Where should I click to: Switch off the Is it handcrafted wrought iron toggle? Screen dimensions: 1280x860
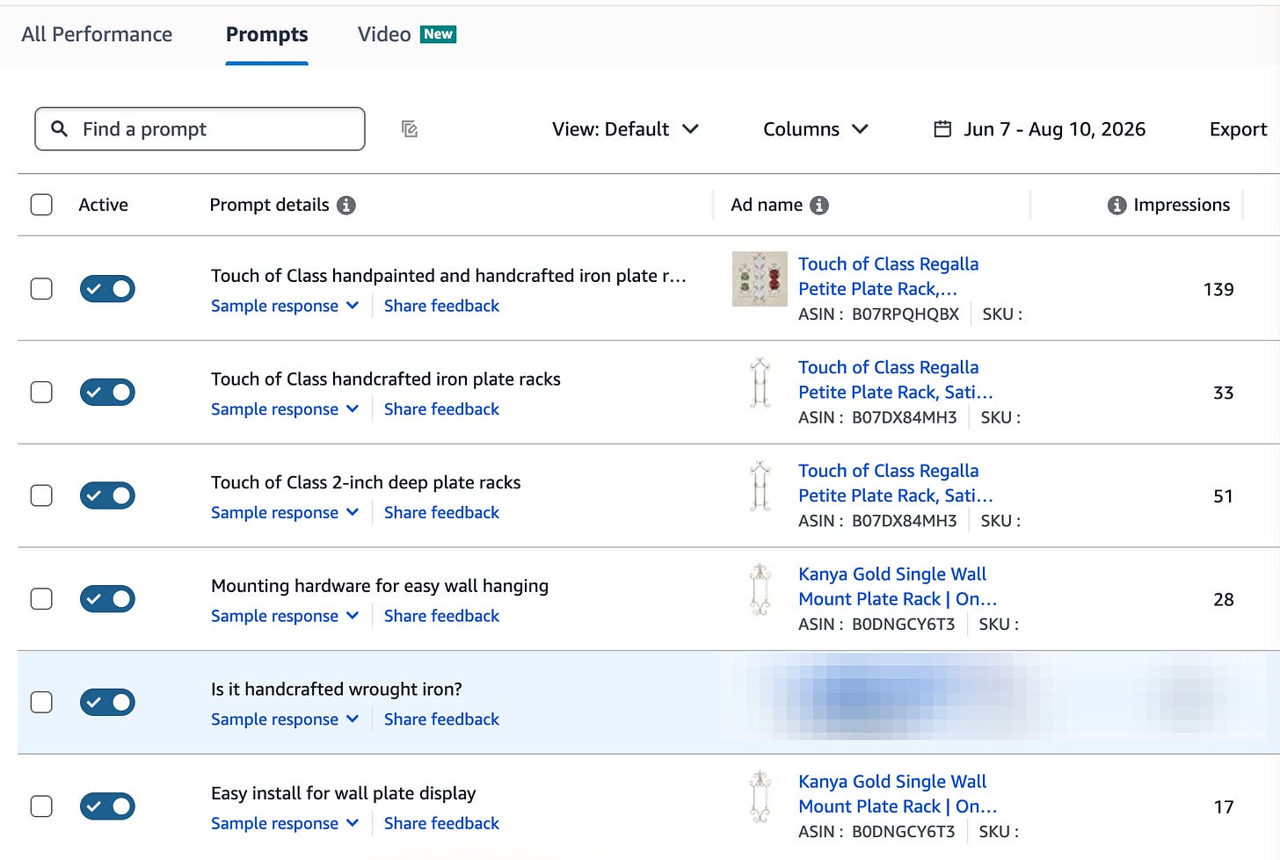point(107,702)
